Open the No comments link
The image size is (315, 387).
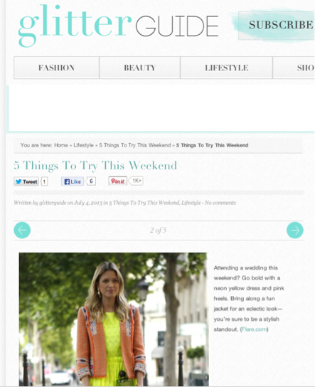(x=220, y=203)
